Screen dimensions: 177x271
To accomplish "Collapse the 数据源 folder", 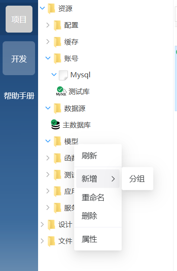I will [x=48, y=108].
